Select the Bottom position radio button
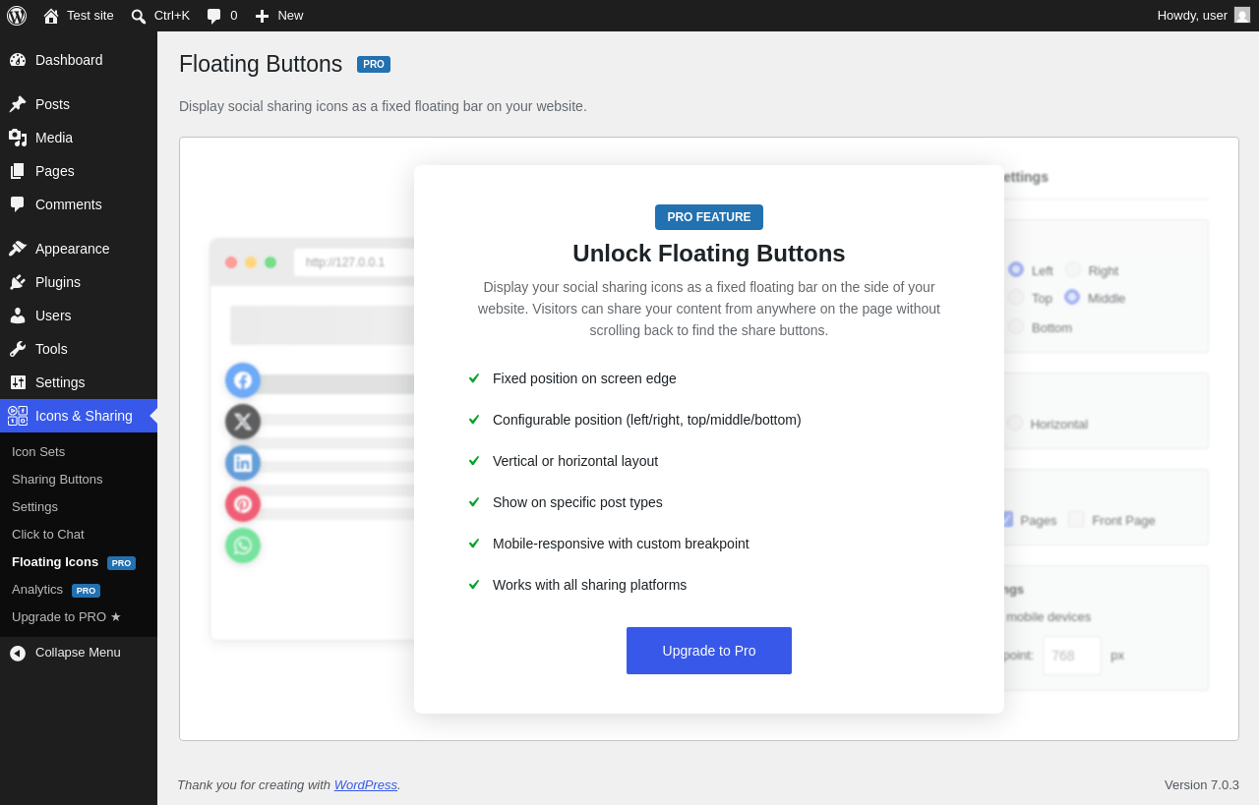Screen dimensions: 1259x805 coord(1016,326)
